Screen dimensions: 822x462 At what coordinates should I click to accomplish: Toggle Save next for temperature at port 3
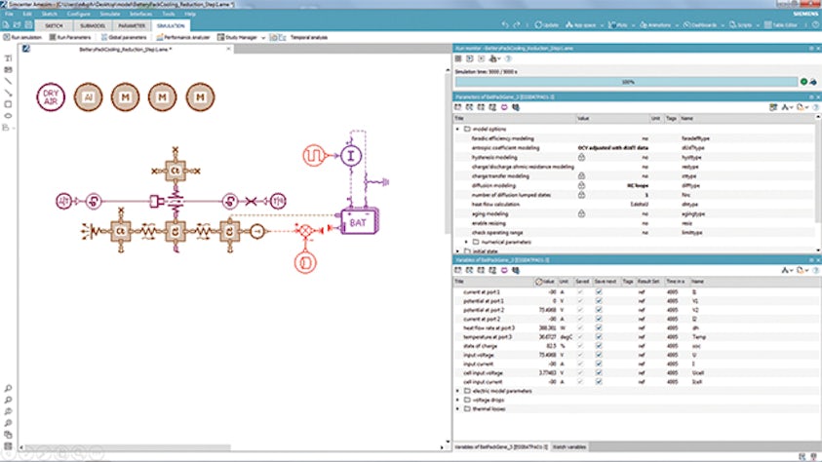(x=599, y=337)
